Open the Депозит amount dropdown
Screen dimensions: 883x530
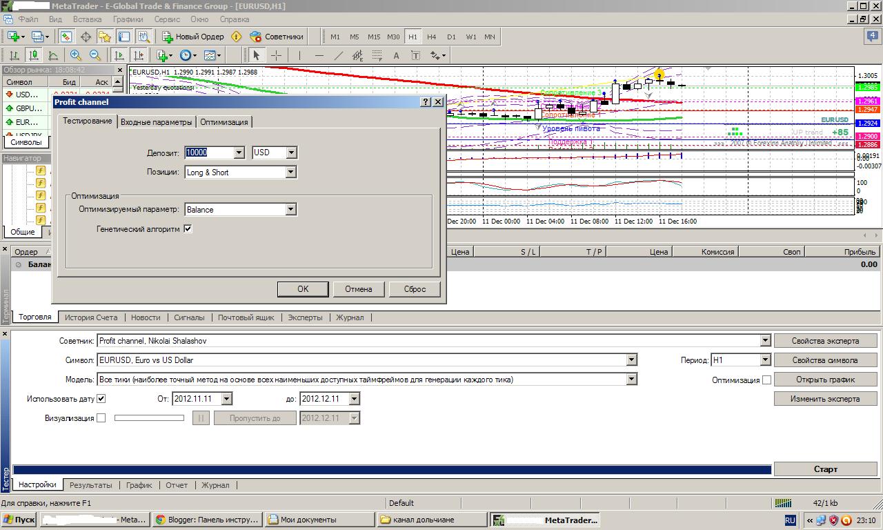pos(239,153)
